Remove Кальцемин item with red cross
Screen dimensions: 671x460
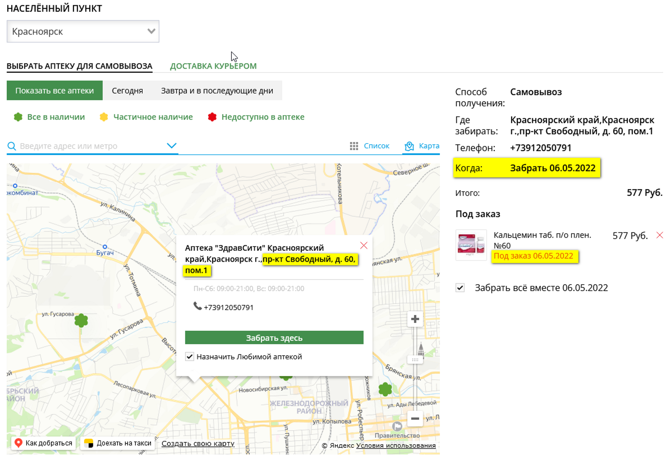point(659,235)
